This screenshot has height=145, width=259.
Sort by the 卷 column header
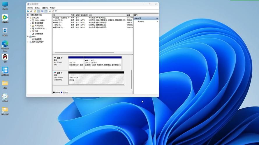coord(61,15)
